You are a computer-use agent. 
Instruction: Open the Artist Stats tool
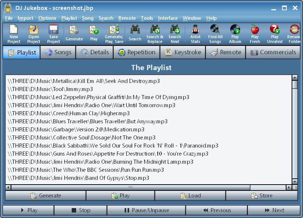195,34
